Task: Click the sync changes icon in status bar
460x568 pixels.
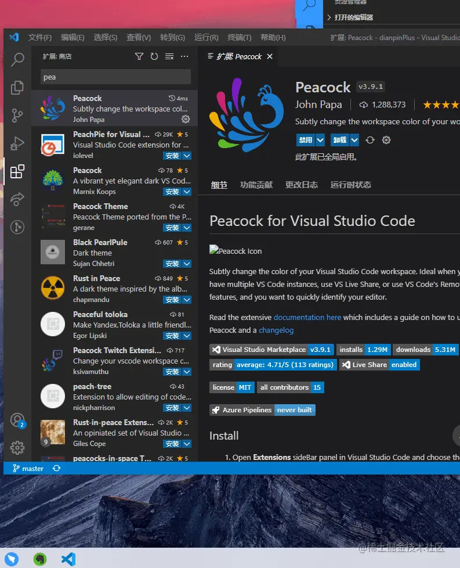Action: 56,468
